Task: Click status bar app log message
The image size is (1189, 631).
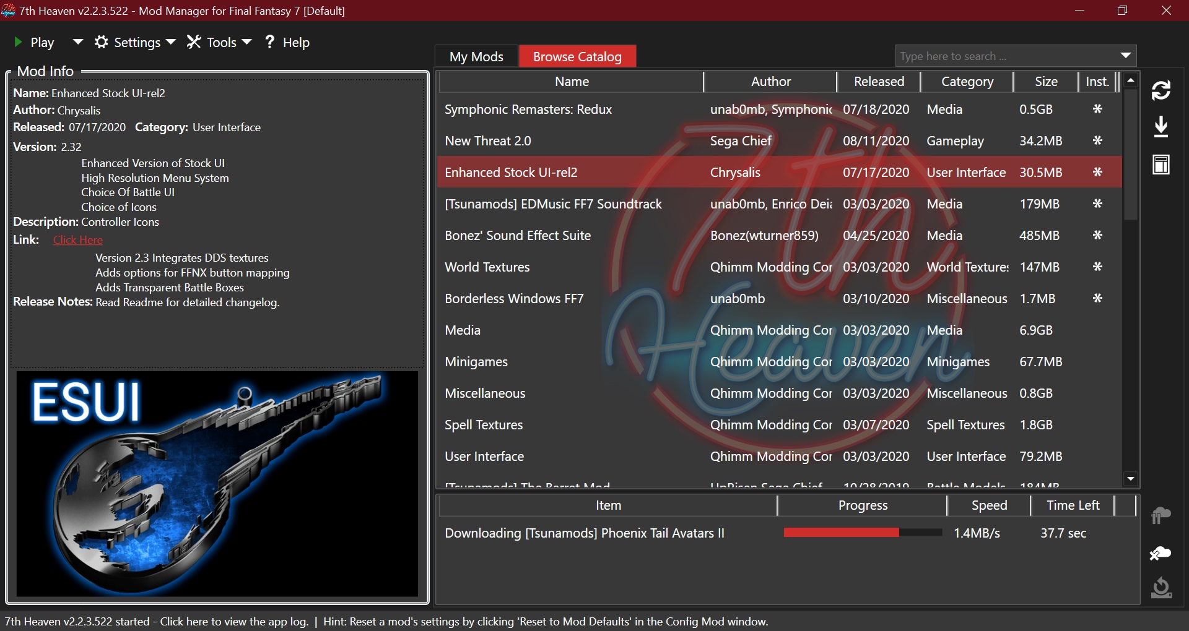Action: coord(157,622)
